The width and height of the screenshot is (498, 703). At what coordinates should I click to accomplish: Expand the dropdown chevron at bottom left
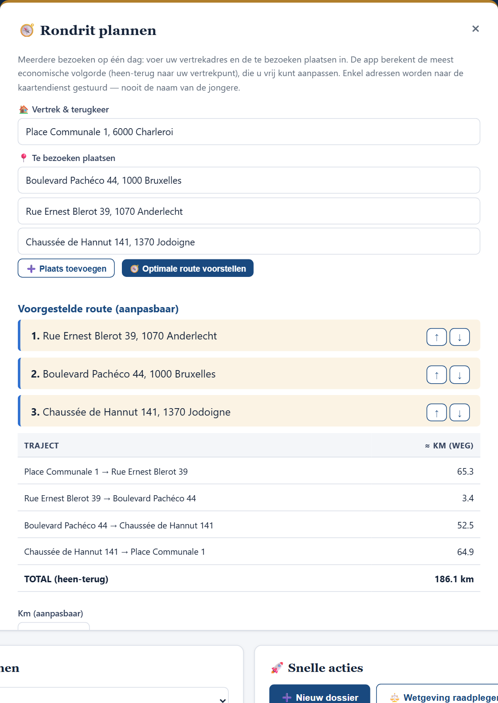pos(222,700)
